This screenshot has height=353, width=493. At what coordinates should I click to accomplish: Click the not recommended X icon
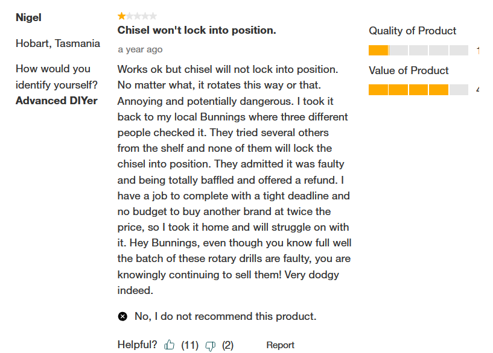pos(122,316)
